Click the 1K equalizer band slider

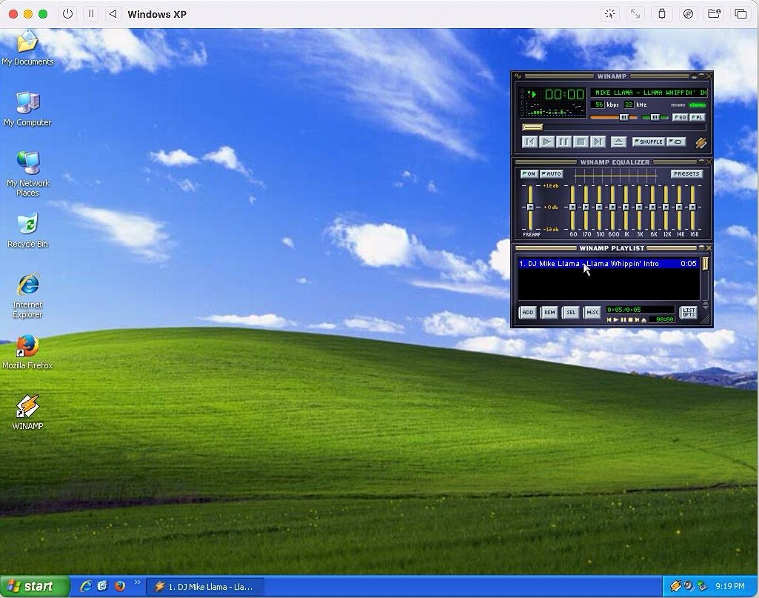click(x=626, y=207)
